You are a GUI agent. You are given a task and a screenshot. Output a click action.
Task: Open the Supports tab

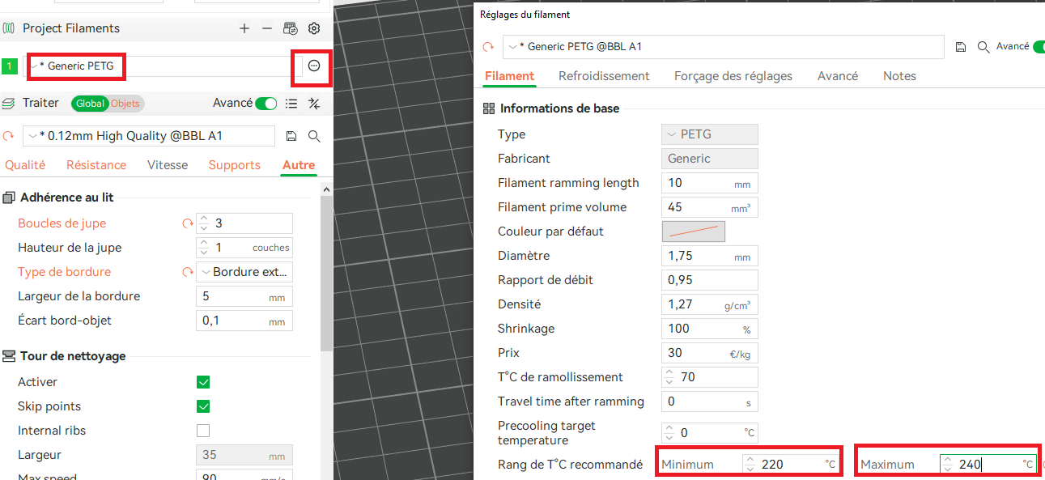(234, 165)
